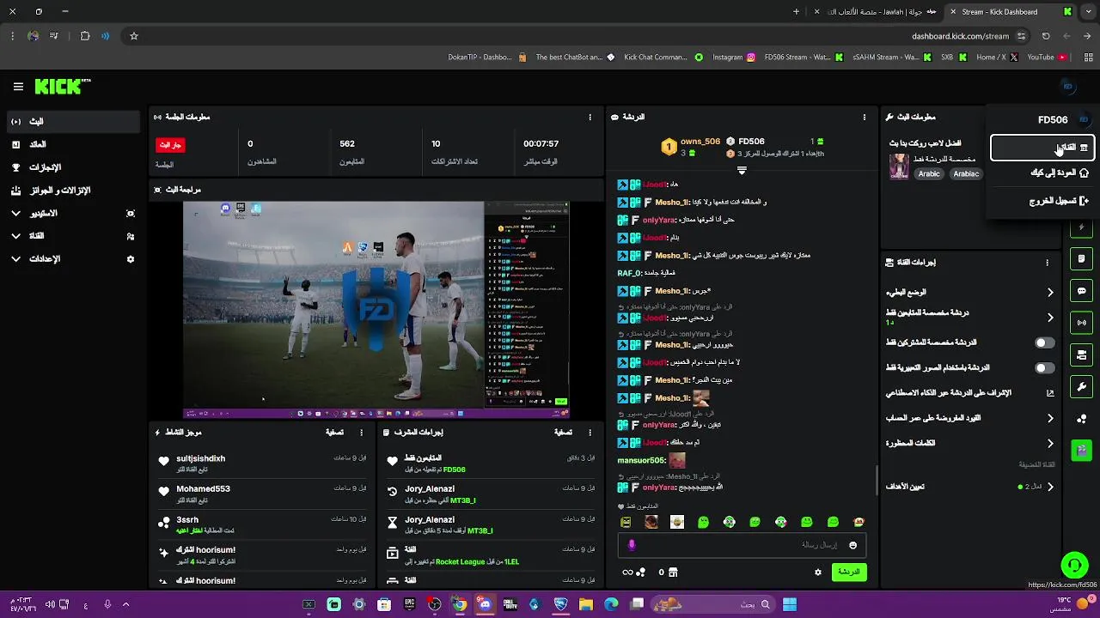The height and width of the screenshot is (618, 1100).
Task: Expand the set goals row
Action: (969, 487)
